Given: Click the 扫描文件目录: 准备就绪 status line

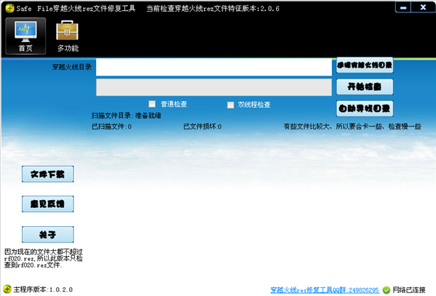Looking at the screenshot, I should coord(126,116).
